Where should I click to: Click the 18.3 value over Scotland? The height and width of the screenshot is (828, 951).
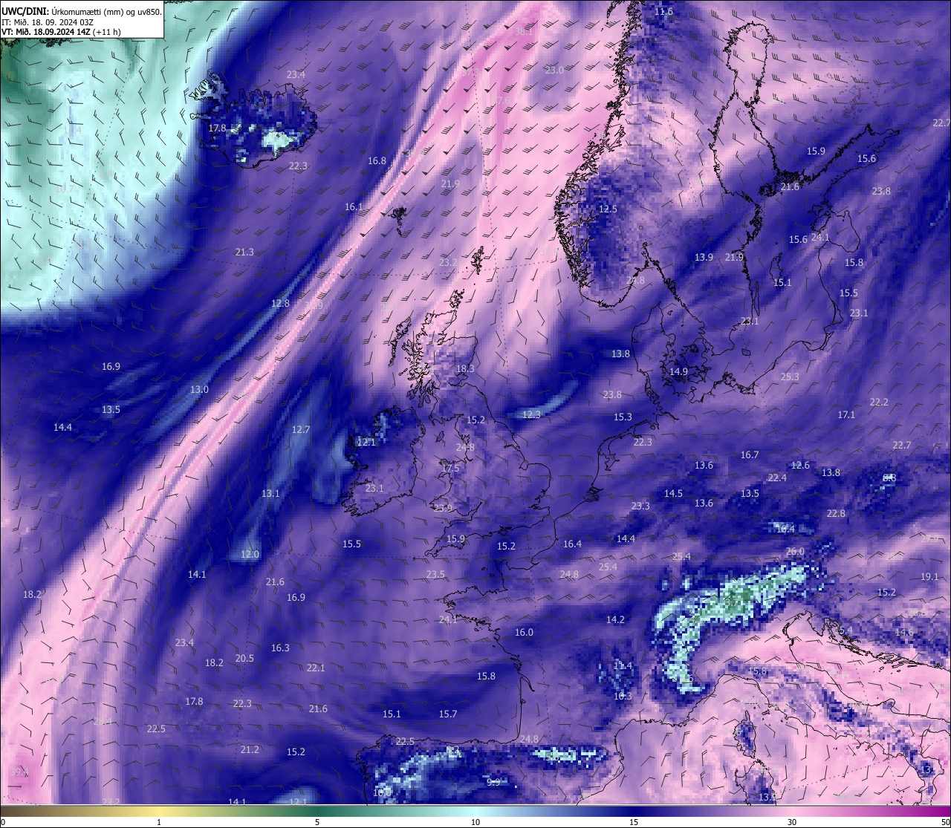[x=465, y=368]
